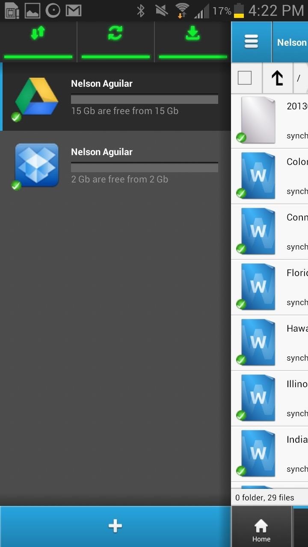Click Google Drive storage usage bar
This screenshot has width=308, height=547.
tap(145, 99)
